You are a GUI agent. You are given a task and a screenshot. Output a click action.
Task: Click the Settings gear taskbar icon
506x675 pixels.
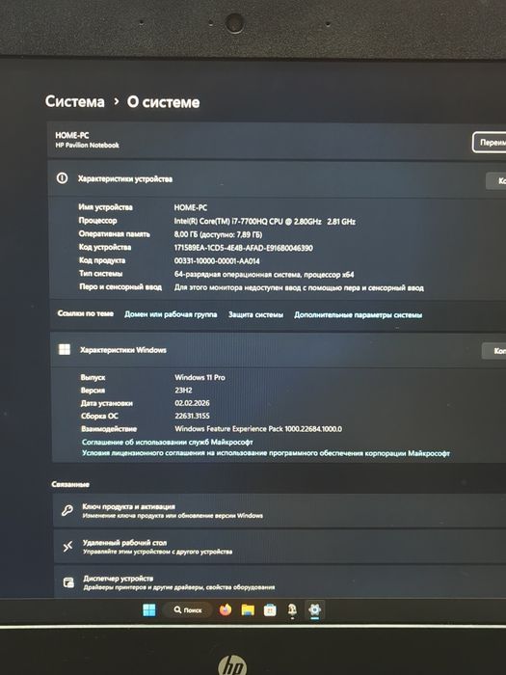(315, 609)
